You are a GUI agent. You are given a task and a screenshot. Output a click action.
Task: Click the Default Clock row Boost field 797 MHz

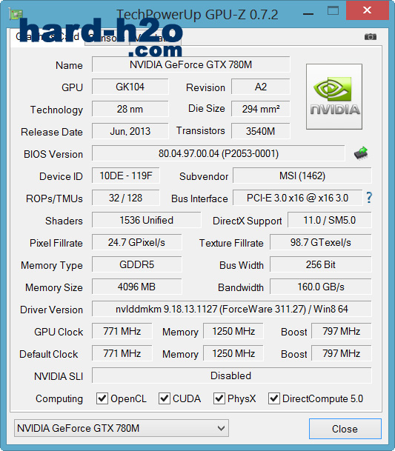pyautogui.click(x=342, y=353)
